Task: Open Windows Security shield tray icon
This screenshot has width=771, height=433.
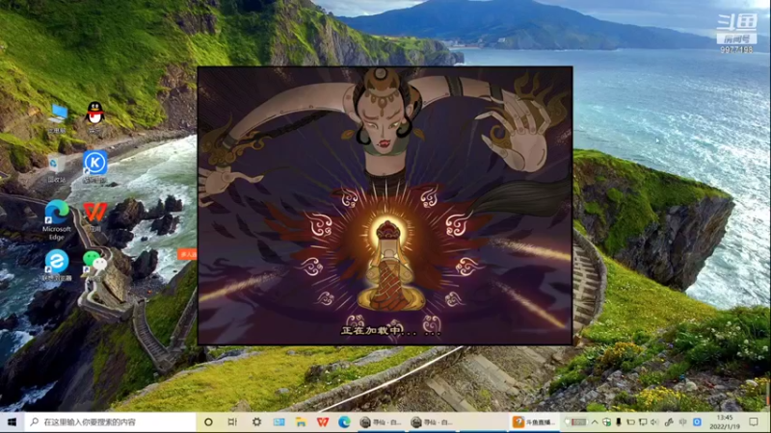Action: (607, 422)
